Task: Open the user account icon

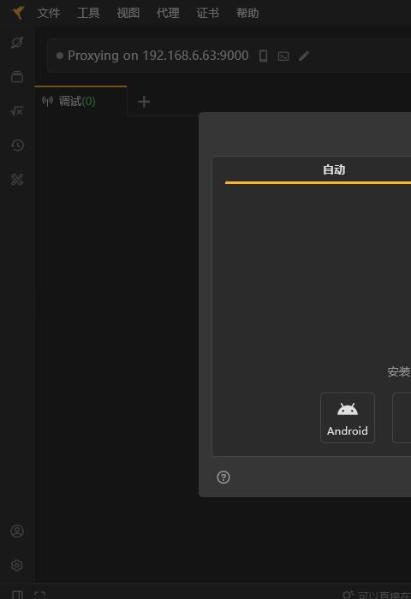Action: pos(17,531)
